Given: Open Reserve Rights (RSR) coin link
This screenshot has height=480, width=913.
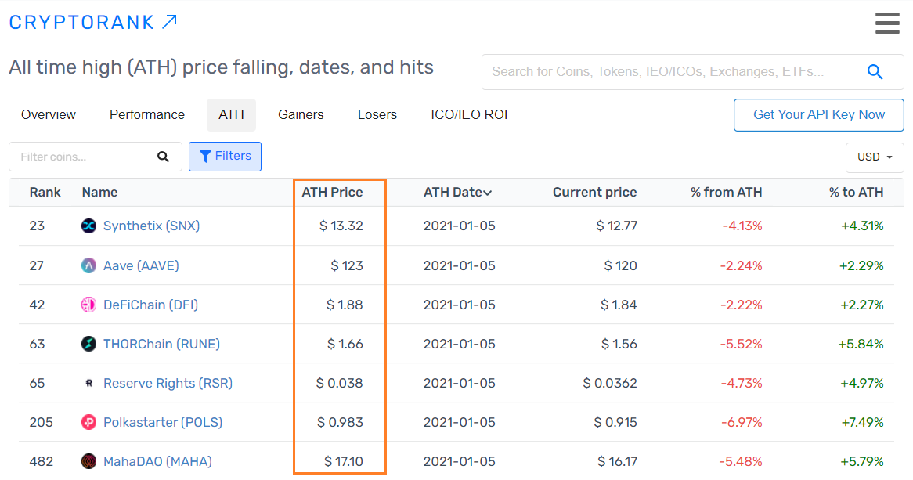Looking at the screenshot, I should pyautogui.click(x=168, y=384).
